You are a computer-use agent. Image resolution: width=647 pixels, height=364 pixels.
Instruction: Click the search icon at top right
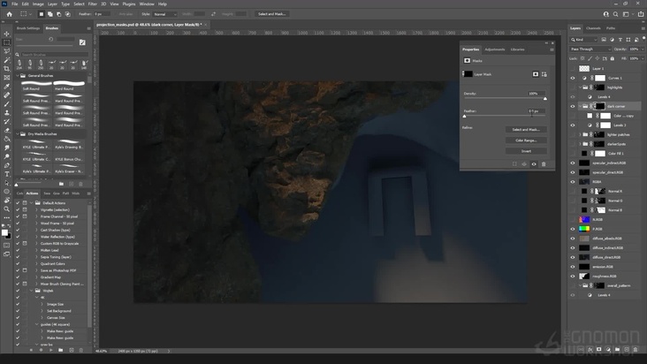[x=616, y=14]
